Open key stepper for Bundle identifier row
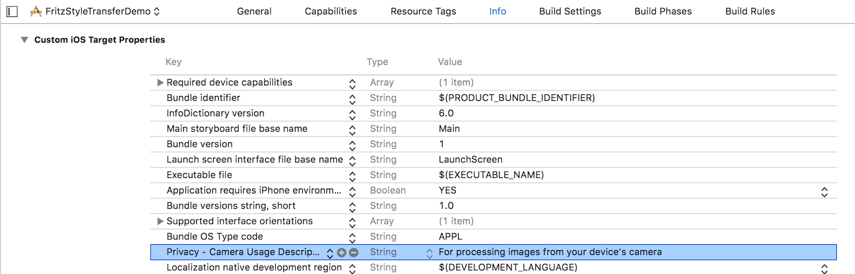855x274 pixels. (352, 99)
